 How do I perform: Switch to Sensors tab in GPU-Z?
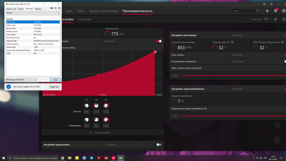point(21,9)
